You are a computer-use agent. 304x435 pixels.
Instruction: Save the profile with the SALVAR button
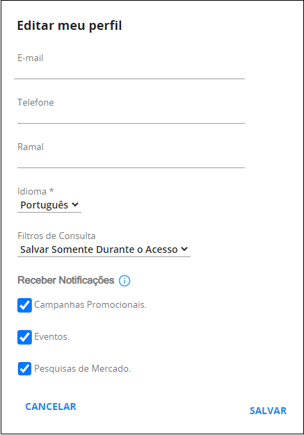[x=268, y=411]
